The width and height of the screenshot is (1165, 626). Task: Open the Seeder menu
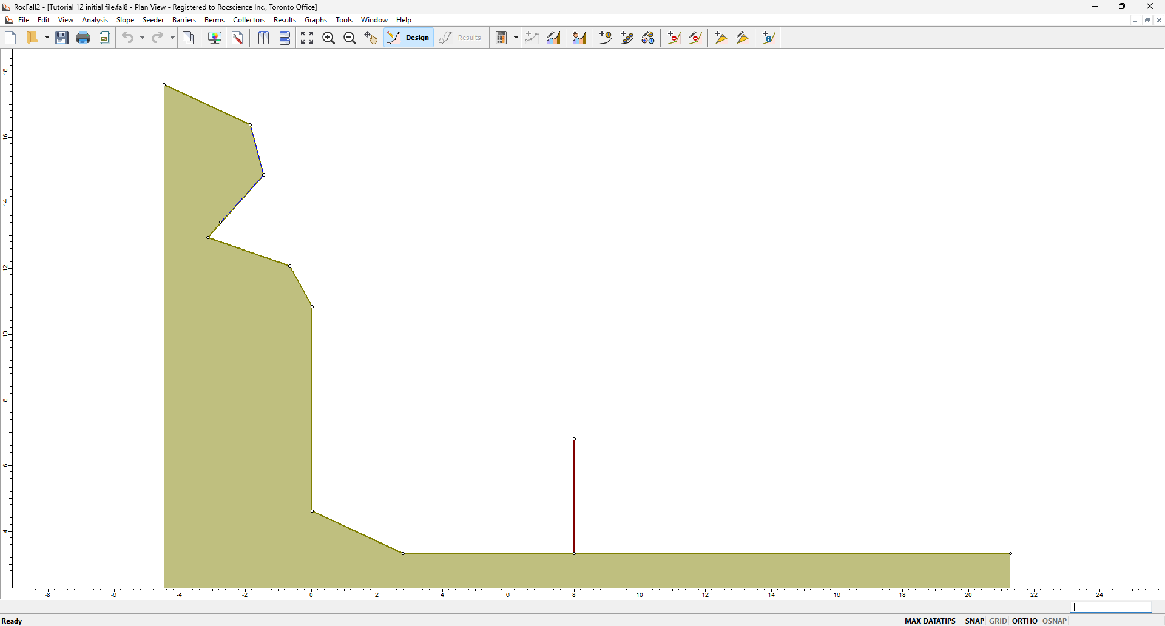point(153,20)
